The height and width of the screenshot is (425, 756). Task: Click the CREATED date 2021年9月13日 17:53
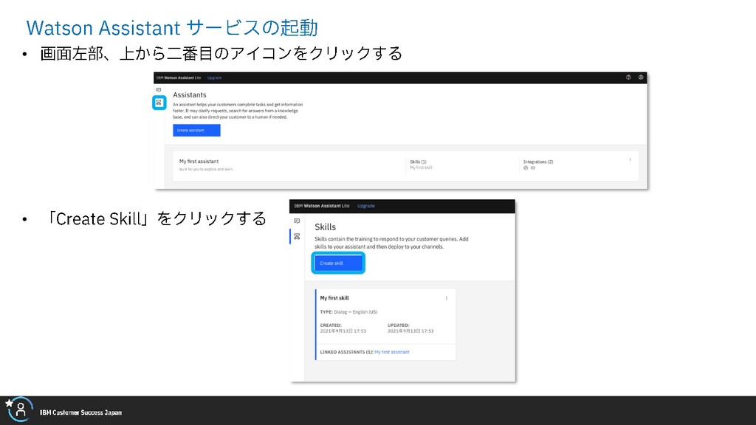(343, 331)
